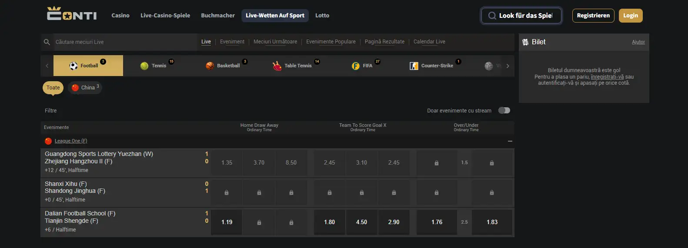Show next sports with right chevron
Image resolution: width=688 pixels, height=248 pixels.
[508, 66]
